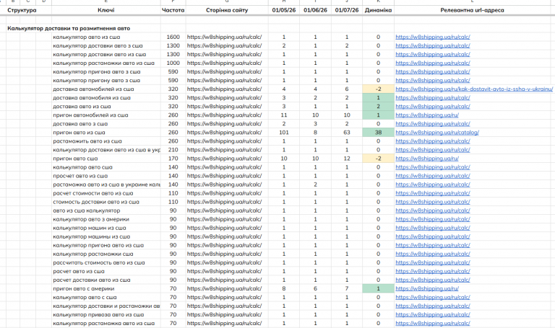Click the cell showing position 101
The image size is (555, 328).
[284, 133]
